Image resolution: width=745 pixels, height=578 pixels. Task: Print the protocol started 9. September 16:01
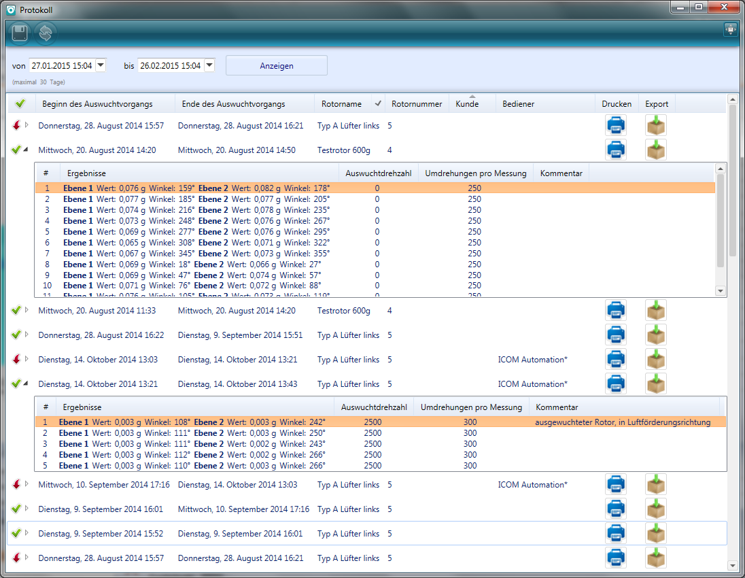[x=616, y=509]
